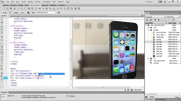
Task: Expand the JS folder
Action: 148,58
